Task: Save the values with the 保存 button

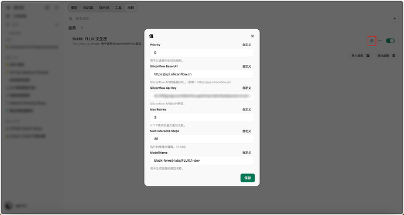Action: pyautogui.click(x=248, y=178)
